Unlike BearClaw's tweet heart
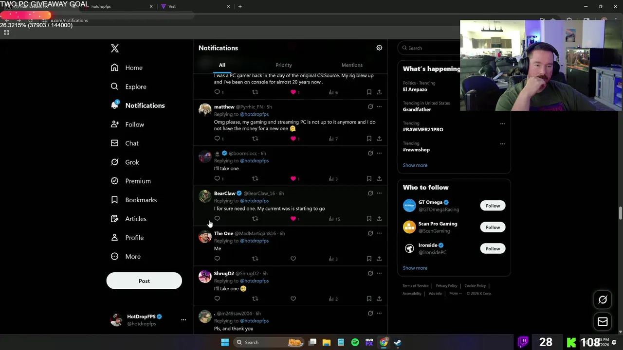 click(293, 219)
